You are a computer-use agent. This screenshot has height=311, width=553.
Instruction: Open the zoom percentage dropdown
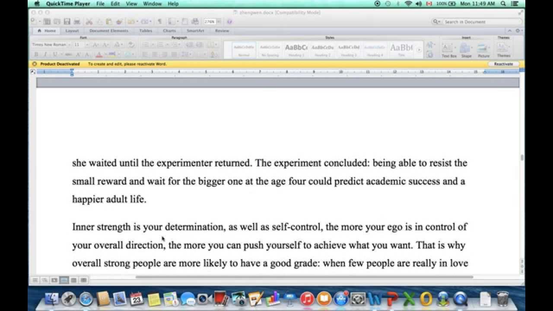[x=219, y=22]
